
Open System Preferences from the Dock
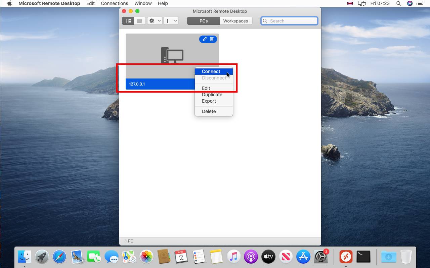[x=321, y=257]
